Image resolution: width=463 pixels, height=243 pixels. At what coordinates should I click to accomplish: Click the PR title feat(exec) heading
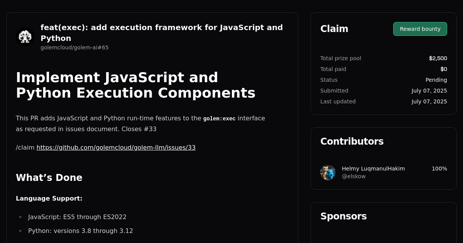coord(162,33)
